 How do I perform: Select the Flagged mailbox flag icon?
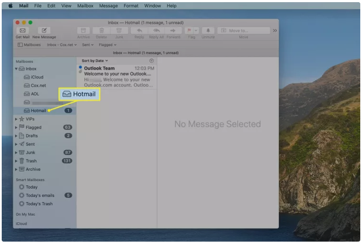tap(22, 127)
